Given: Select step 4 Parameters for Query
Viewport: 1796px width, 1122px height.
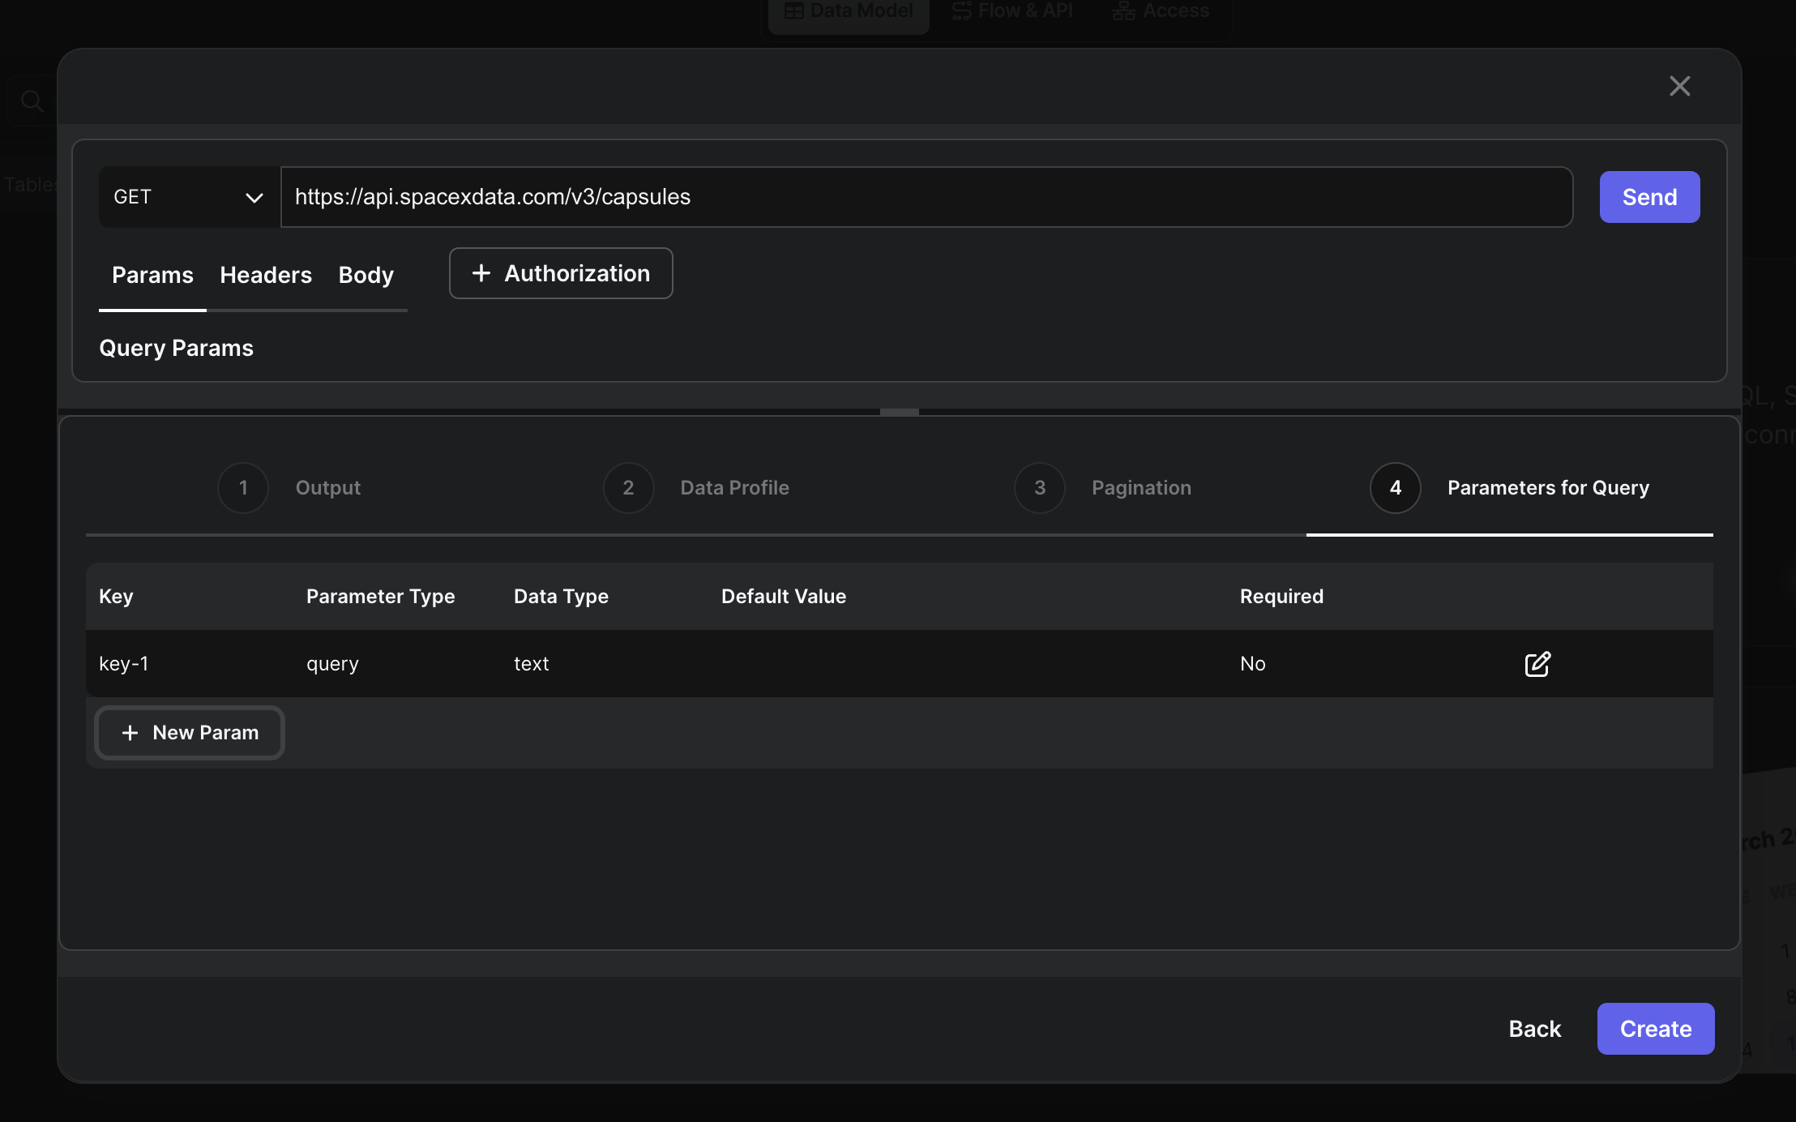Looking at the screenshot, I should click(1510, 488).
